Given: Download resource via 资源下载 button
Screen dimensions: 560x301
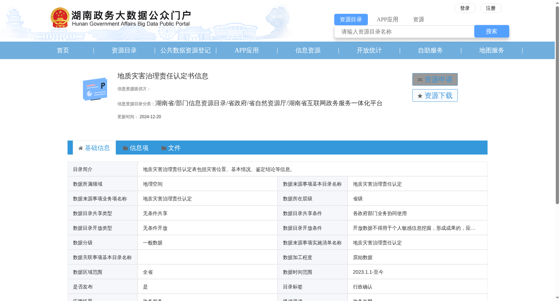Looking at the screenshot, I should pyautogui.click(x=435, y=95).
